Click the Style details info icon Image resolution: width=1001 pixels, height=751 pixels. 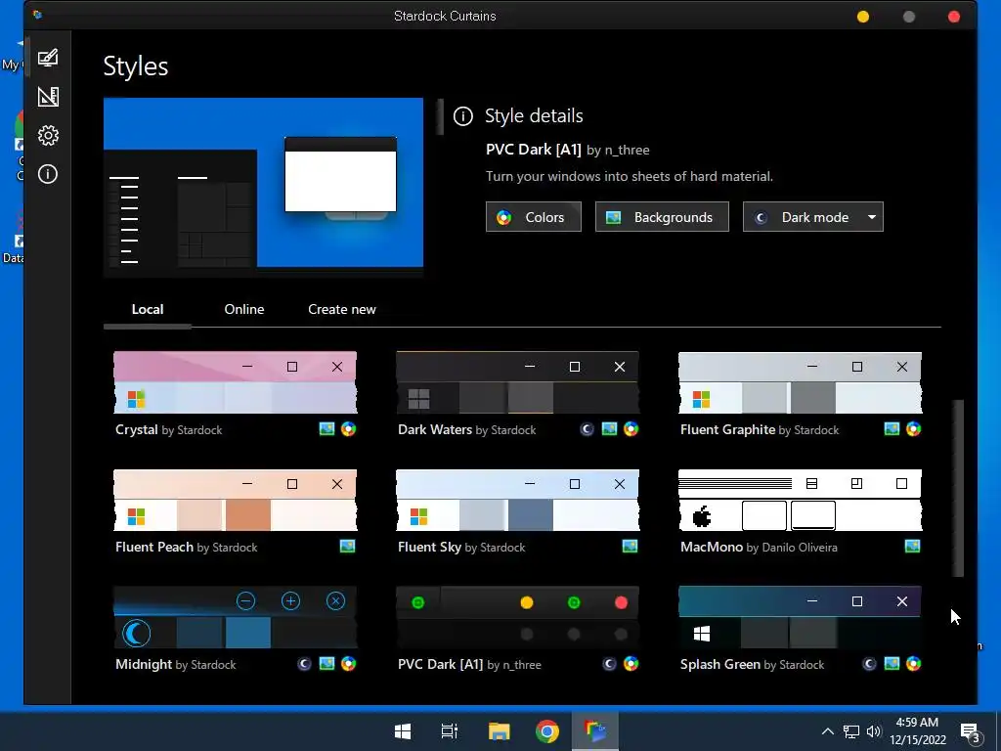(x=462, y=116)
